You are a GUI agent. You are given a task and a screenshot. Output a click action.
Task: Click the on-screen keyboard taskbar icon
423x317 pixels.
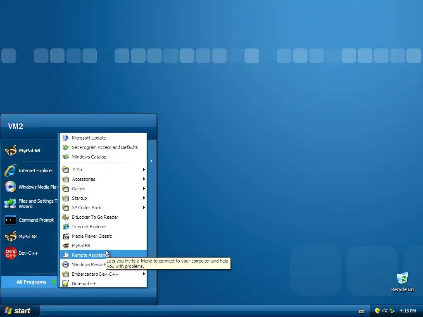click(x=362, y=311)
